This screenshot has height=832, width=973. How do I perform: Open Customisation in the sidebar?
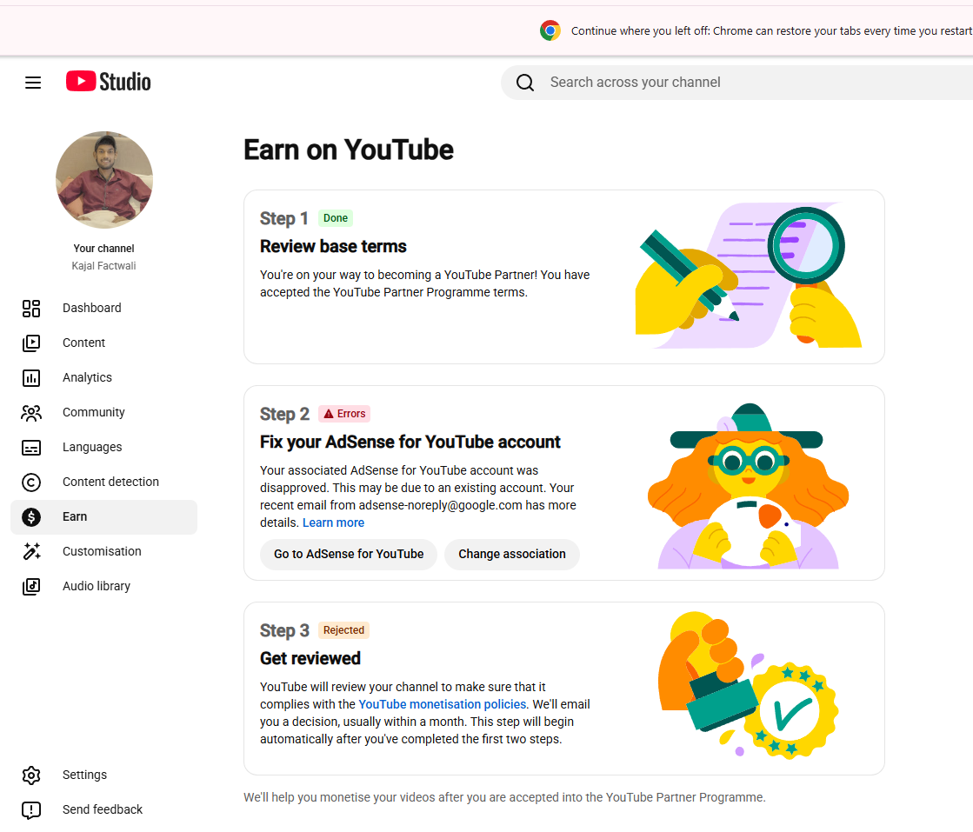(x=103, y=551)
